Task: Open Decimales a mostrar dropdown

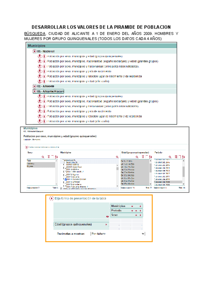Action: (x=118, y=234)
